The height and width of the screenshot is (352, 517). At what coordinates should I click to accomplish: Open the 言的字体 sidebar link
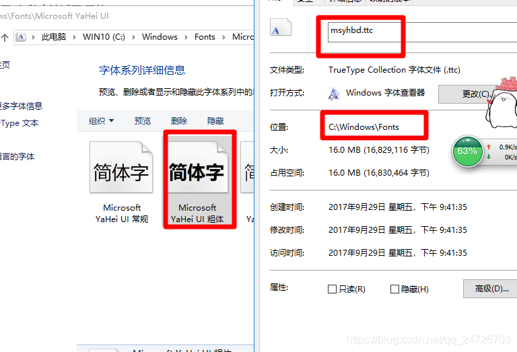[x=17, y=157]
